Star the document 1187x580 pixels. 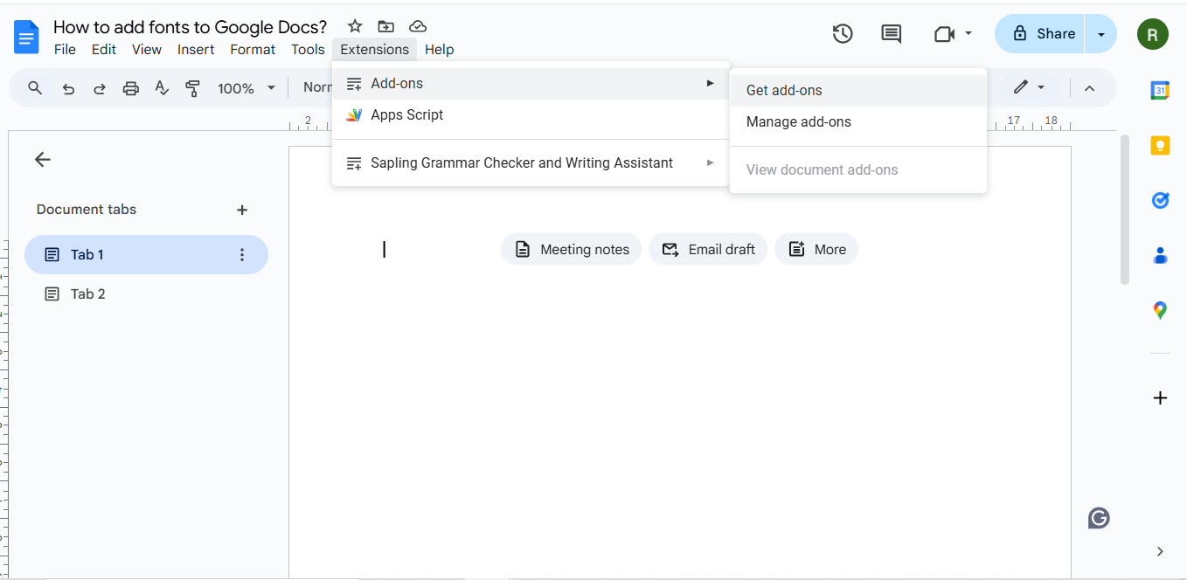pyautogui.click(x=355, y=26)
